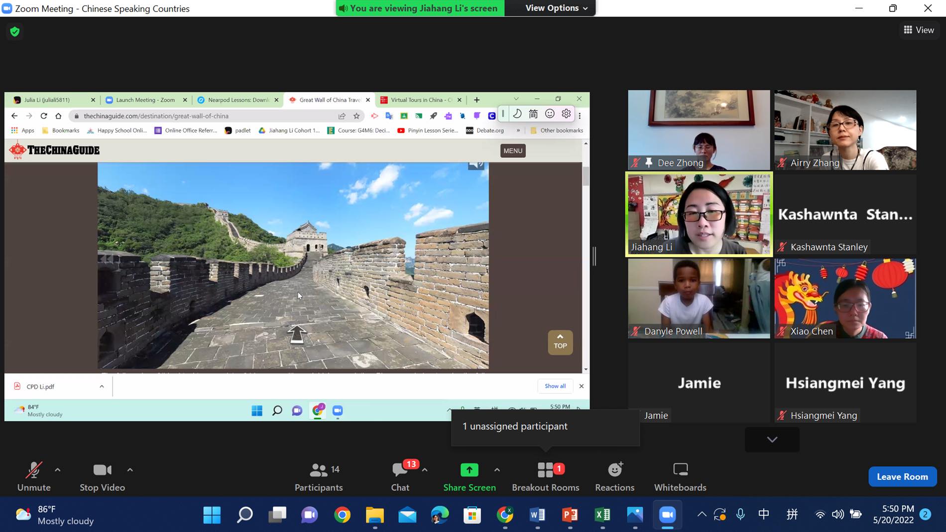Click the forward arrow on Great Wall panorama

297,334
